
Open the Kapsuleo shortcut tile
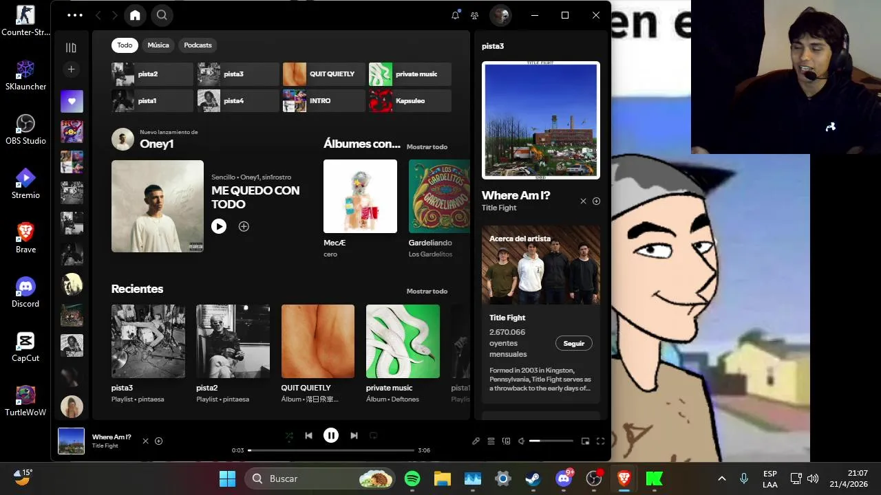[x=410, y=101]
